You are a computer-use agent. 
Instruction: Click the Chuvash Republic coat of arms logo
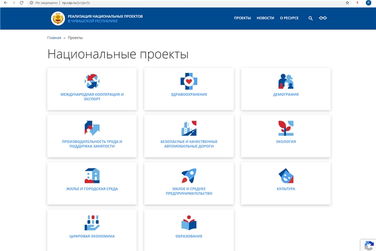click(58, 18)
